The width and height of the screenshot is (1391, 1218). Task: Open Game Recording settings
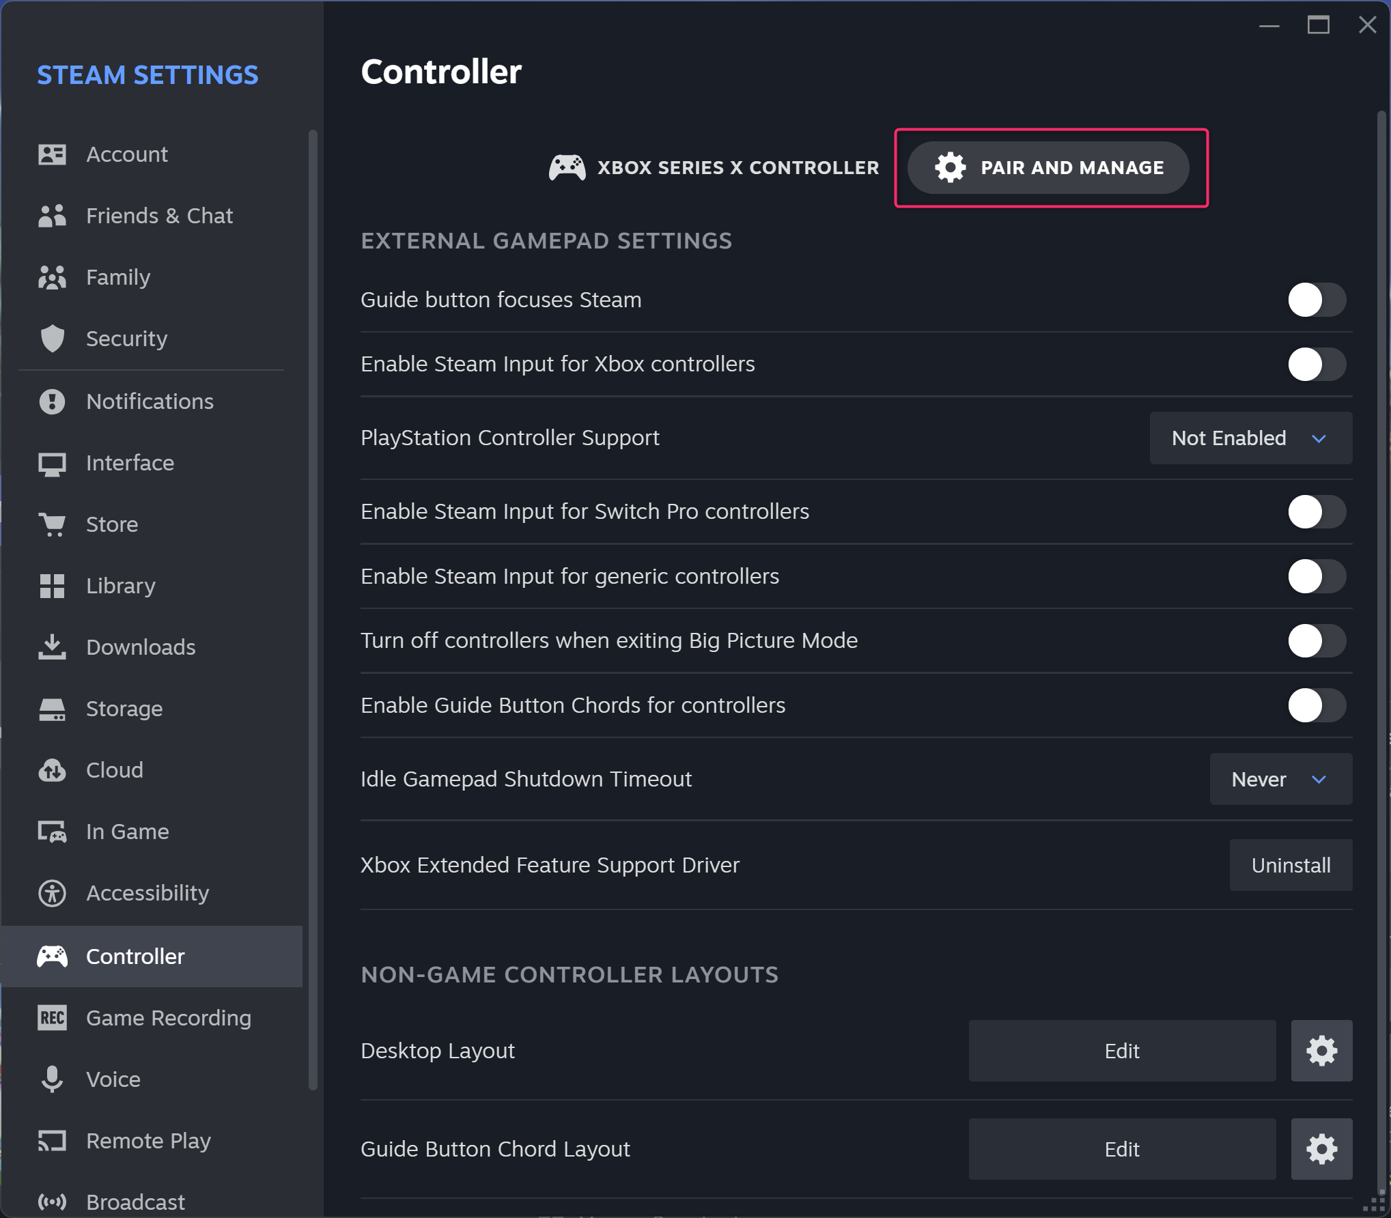point(152,1018)
